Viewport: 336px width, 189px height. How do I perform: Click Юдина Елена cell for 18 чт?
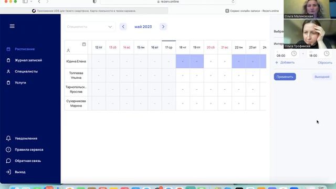pyautogui.click(x=183, y=61)
